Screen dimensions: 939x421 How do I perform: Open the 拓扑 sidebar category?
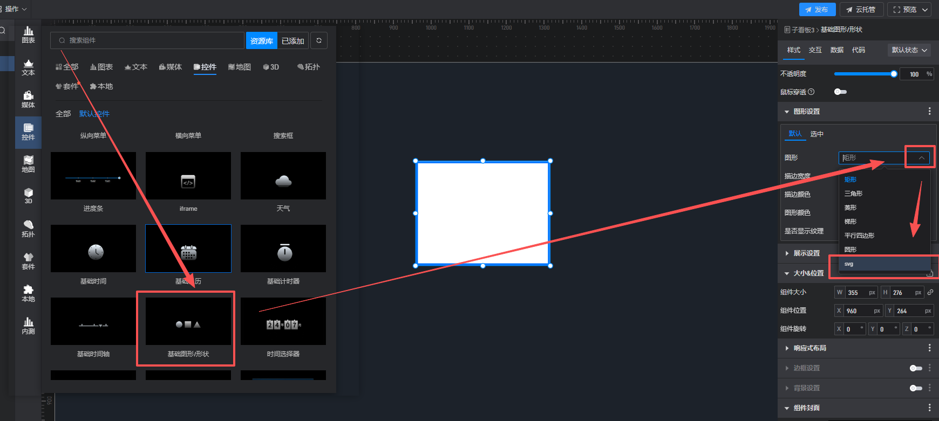pyautogui.click(x=28, y=229)
